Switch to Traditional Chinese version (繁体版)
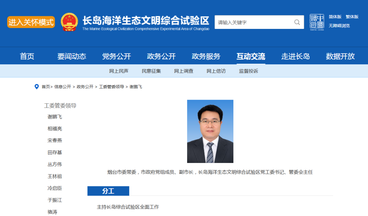The height and width of the screenshot is (216, 368). click(352, 17)
